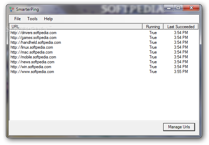209x145 pixels.
Task: Open the Tools menu
Action: 33,19
